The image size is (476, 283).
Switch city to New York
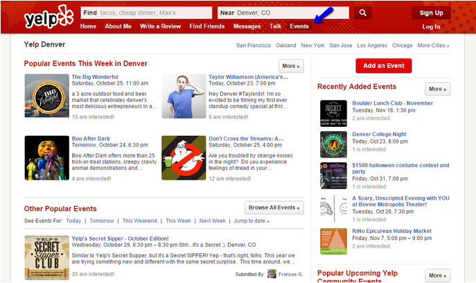pyautogui.click(x=312, y=45)
